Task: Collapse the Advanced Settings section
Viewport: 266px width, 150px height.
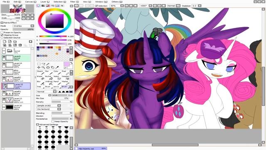Action: pyautogui.click(x=37, y=125)
